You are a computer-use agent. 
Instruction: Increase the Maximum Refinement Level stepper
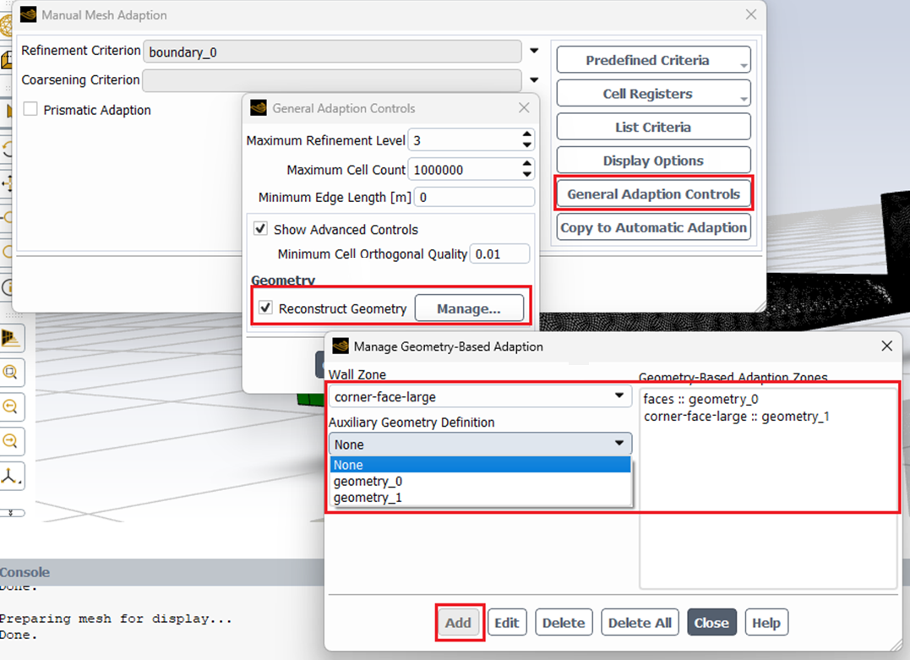coord(527,135)
